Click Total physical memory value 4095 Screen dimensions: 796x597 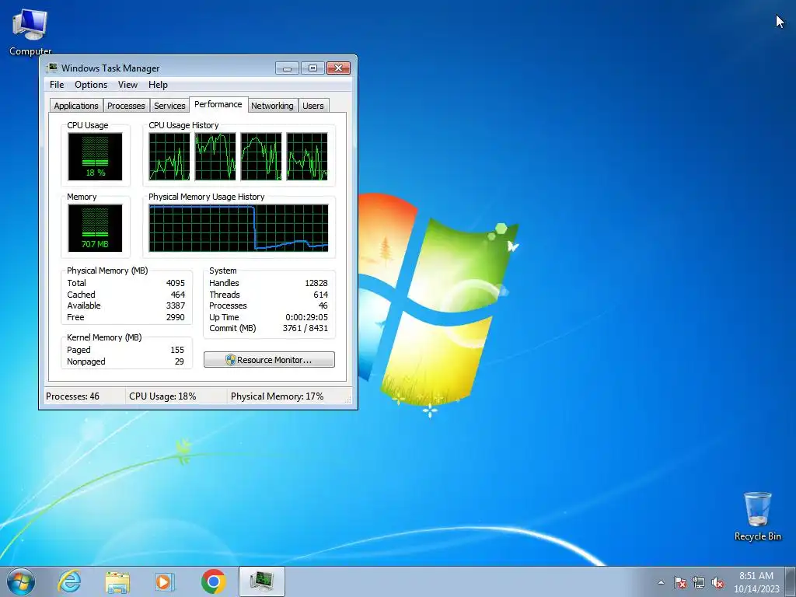(x=176, y=283)
